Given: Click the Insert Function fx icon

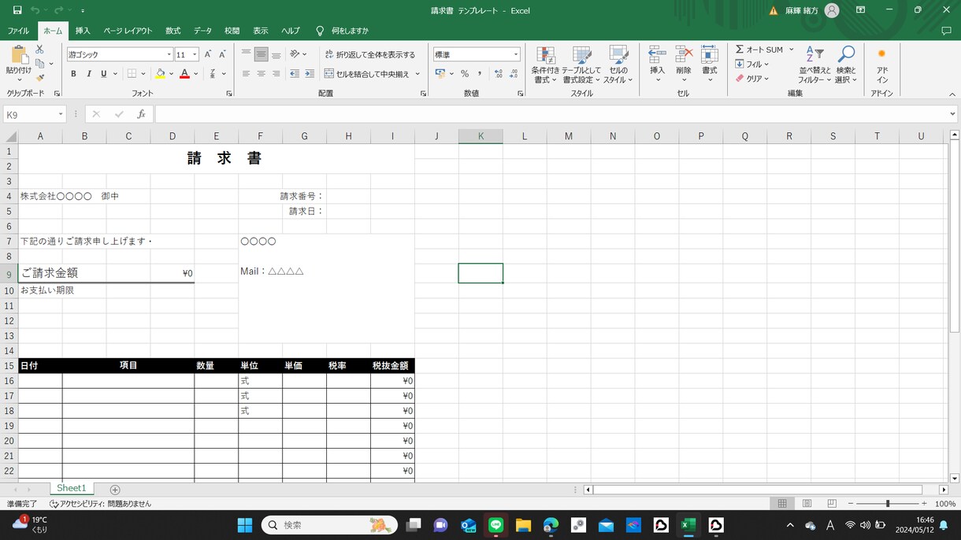Looking at the screenshot, I should [142, 114].
